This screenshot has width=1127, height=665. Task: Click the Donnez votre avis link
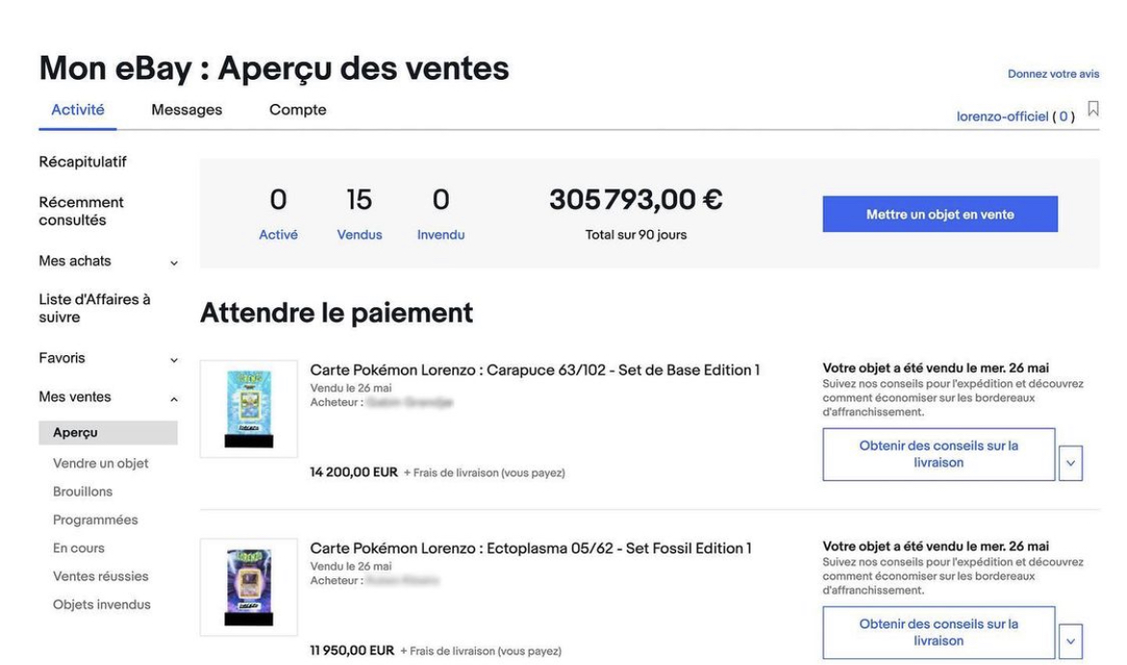pyautogui.click(x=1053, y=74)
